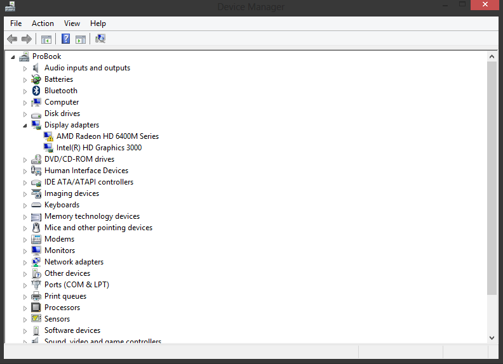Collapse the Display adapters node

tap(25, 126)
